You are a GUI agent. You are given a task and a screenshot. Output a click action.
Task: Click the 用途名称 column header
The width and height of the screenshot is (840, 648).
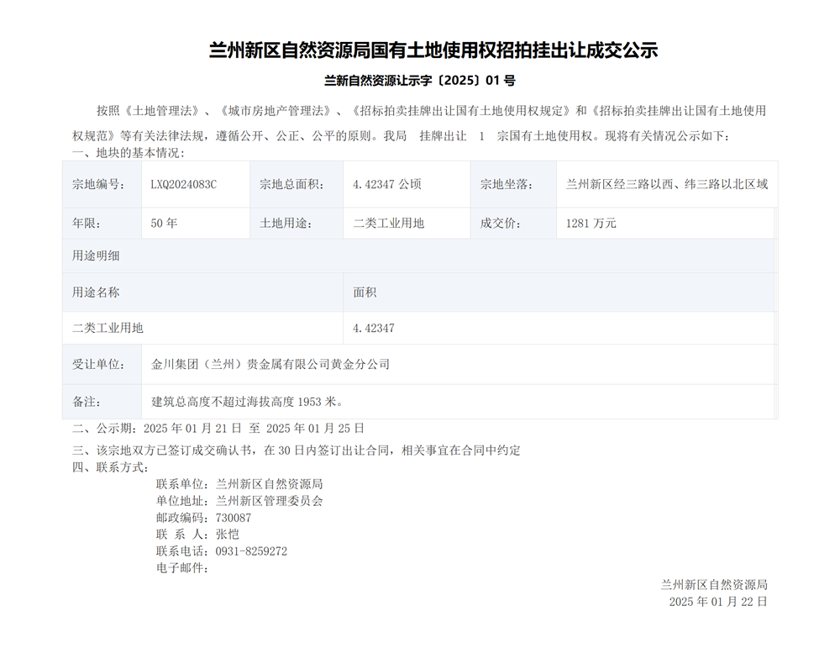tap(96, 292)
